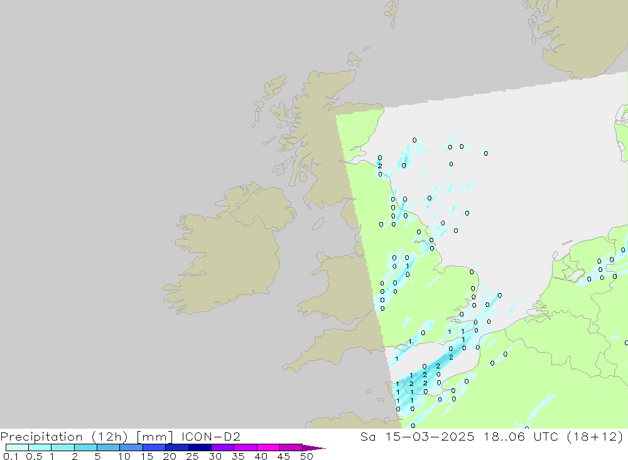
Task: Click the above-50 mm arrow tip of legend
Action: click(x=314, y=448)
